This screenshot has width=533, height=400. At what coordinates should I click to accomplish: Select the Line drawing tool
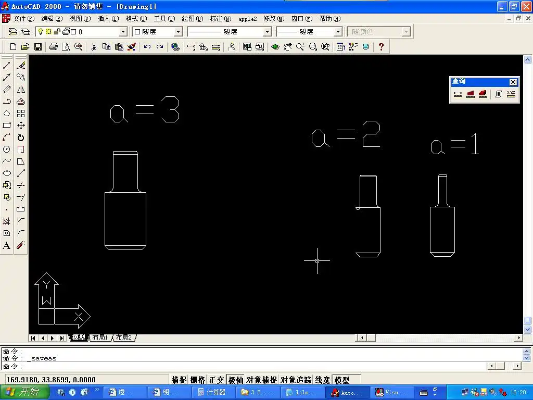(7, 66)
